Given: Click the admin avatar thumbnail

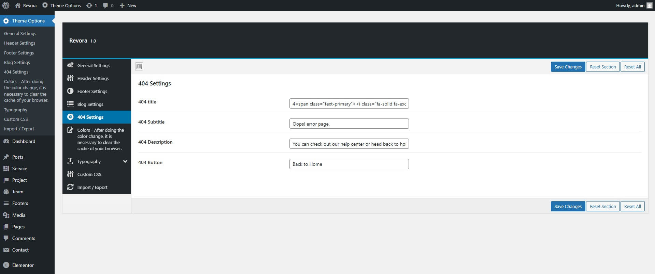Looking at the screenshot, I should (649, 5).
